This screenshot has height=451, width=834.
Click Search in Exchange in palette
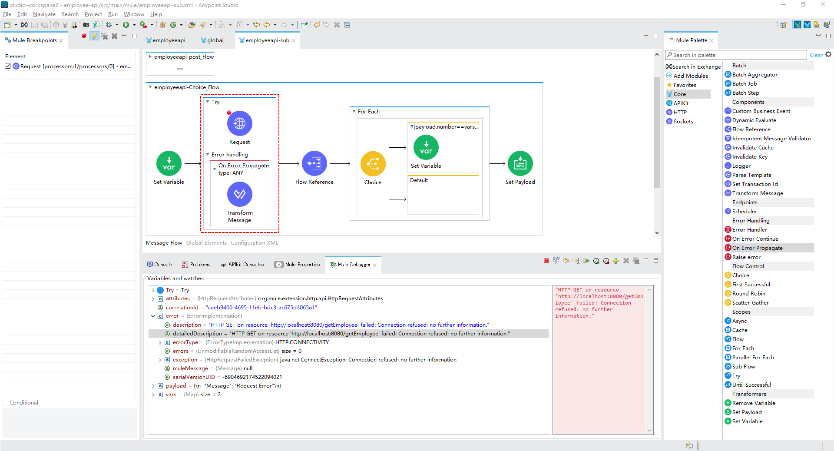click(693, 66)
